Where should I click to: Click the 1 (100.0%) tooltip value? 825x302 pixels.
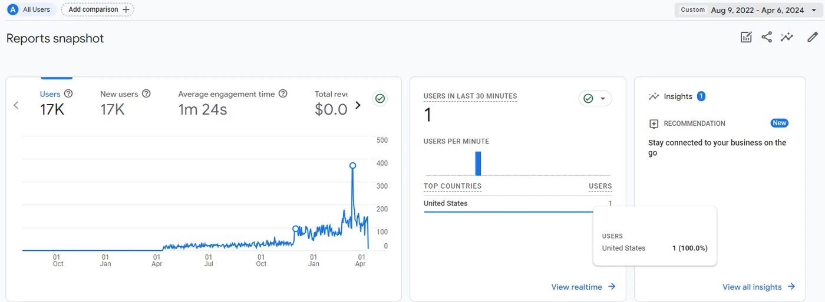tap(690, 248)
